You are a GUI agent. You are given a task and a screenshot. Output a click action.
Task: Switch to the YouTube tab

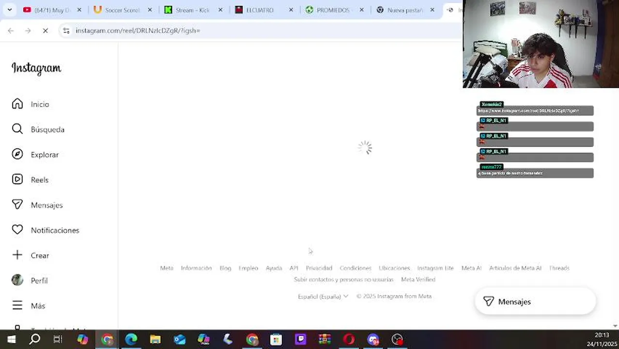click(52, 10)
